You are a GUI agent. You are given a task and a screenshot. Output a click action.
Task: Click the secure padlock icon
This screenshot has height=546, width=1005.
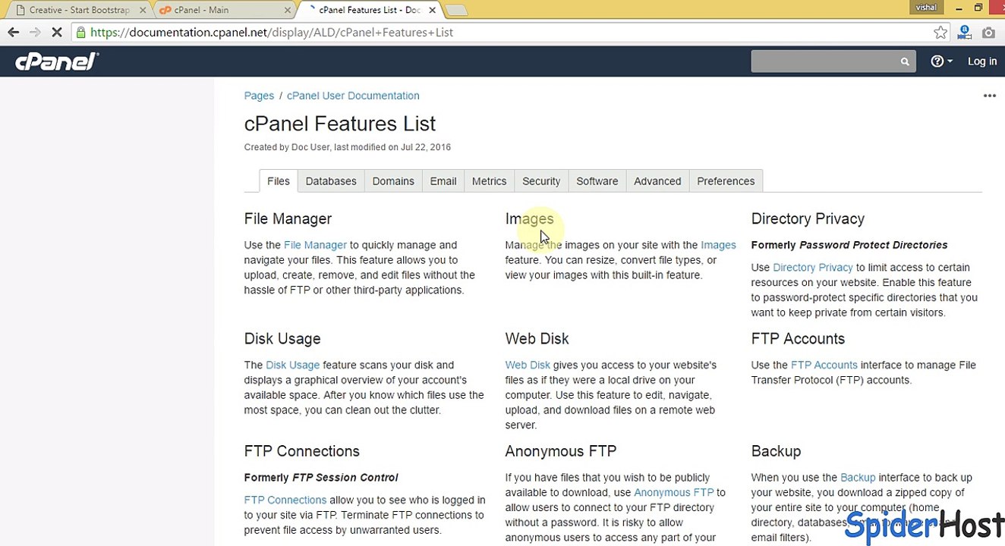80,33
